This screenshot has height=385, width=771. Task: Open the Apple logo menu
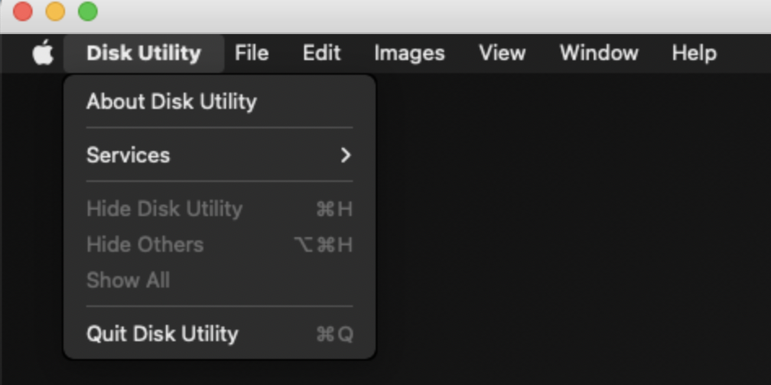point(43,54)
